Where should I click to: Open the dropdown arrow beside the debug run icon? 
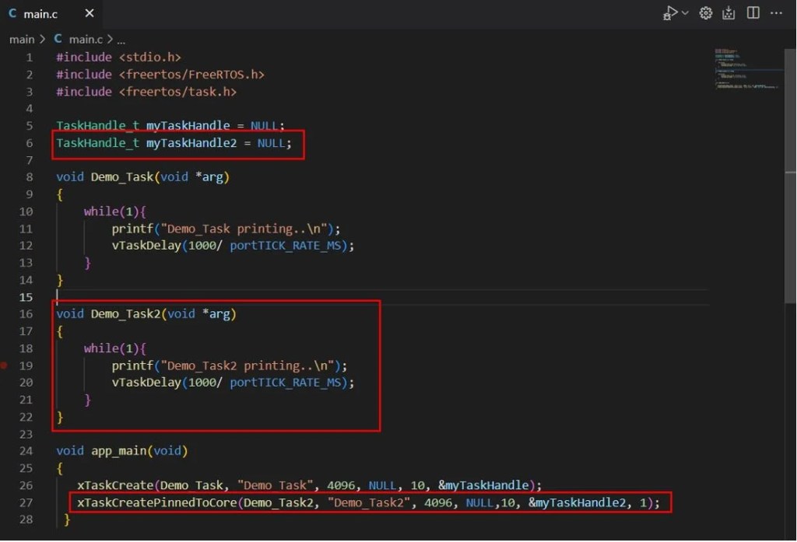(685, 13)
